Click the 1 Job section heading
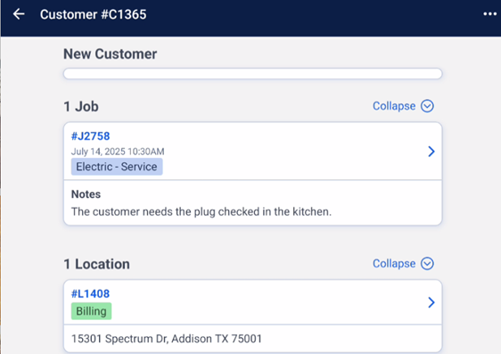 (x=81, y=106)
